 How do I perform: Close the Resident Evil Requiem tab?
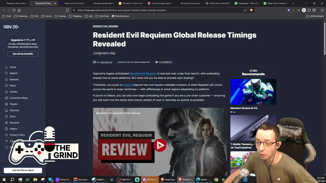[55, 3]
